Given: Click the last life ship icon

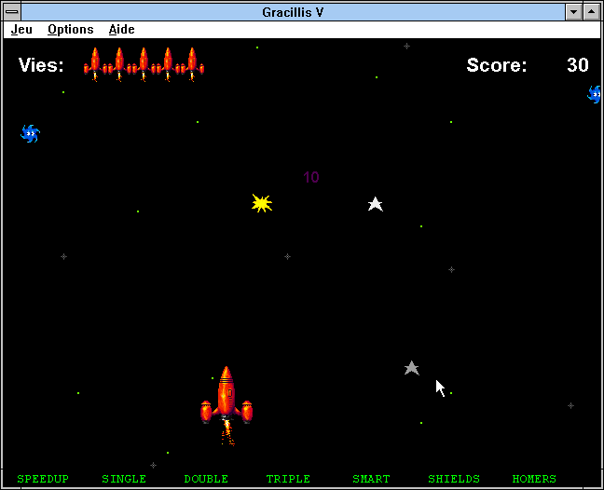Looking at the screenshot, I should pos(193,64).
